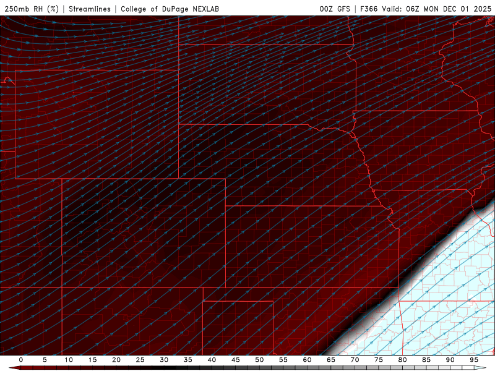Click the colorbar label "20"

(x=116, y=360)
